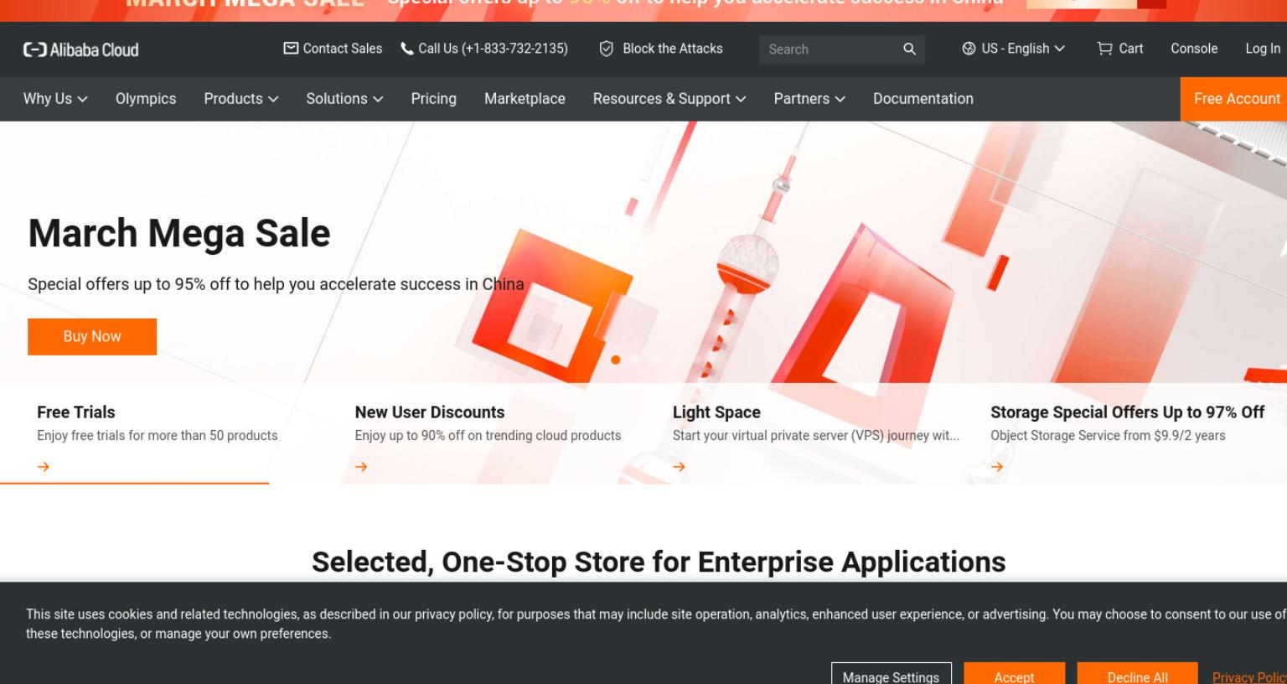Expand the Products menu
Screen dimensions: 1287x684
(x=241, y=99)
